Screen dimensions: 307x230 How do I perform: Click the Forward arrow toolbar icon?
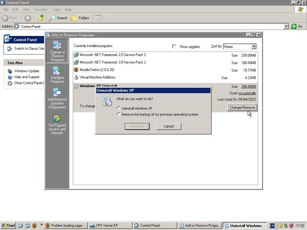point(28,18)
